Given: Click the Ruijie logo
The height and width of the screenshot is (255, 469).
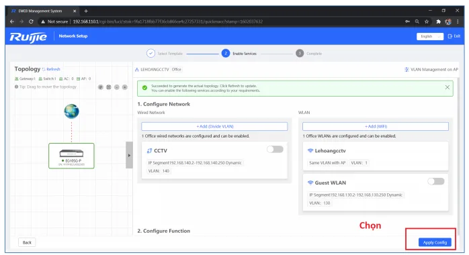Looking at the screenshot, I should coord(28,37).
